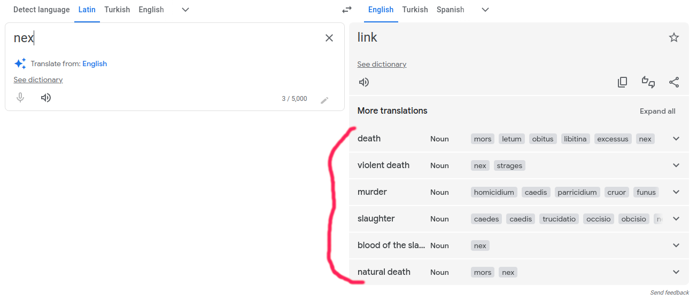Click Send feedback link
Viewport: 697px width, 301px height.
pyautogui.click(x=669, y=292)
